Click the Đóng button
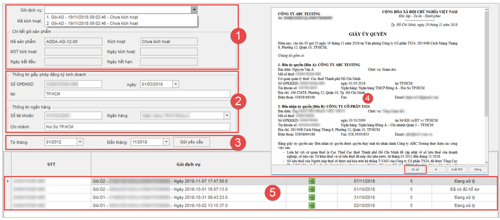Viewport: 500px width, 220px height. point(478,170)
